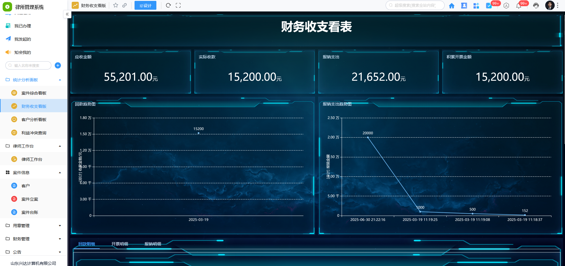Image resolution: width=565 pixels, height=266 pixels.
Task: Go to the home page icon
Action: point(451,6)
